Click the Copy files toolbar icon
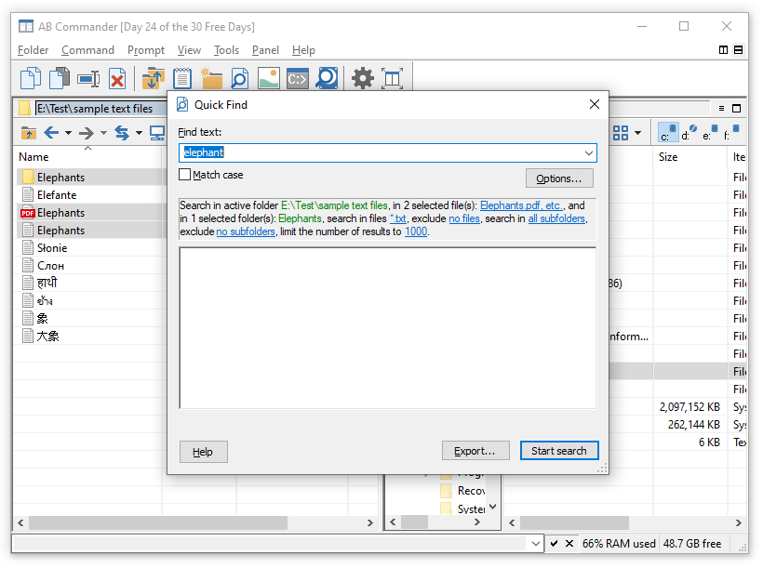This screenshot has width=763, height=568. pos(30,78)
